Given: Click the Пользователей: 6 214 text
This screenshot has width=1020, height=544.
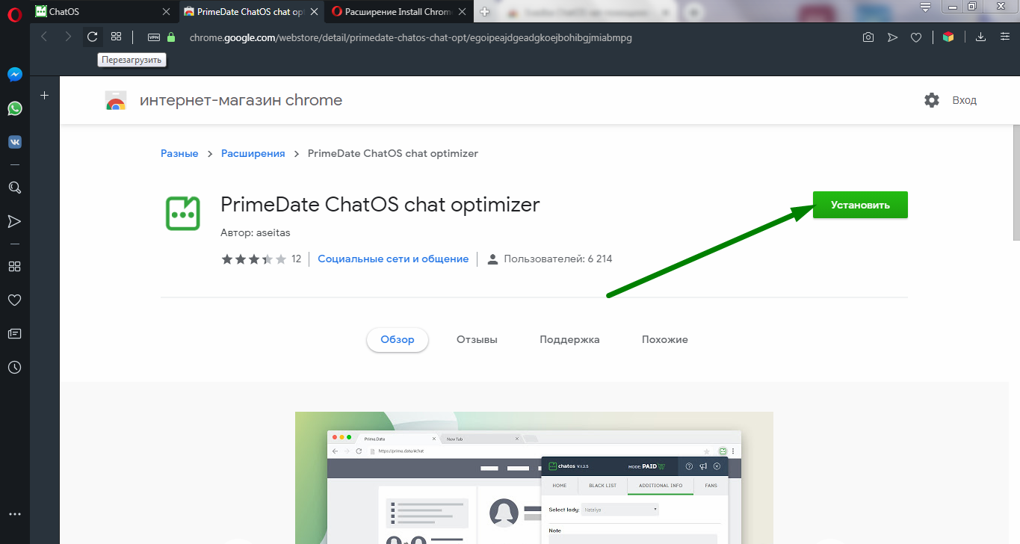Looking at the screenshot, I should 557,259.
